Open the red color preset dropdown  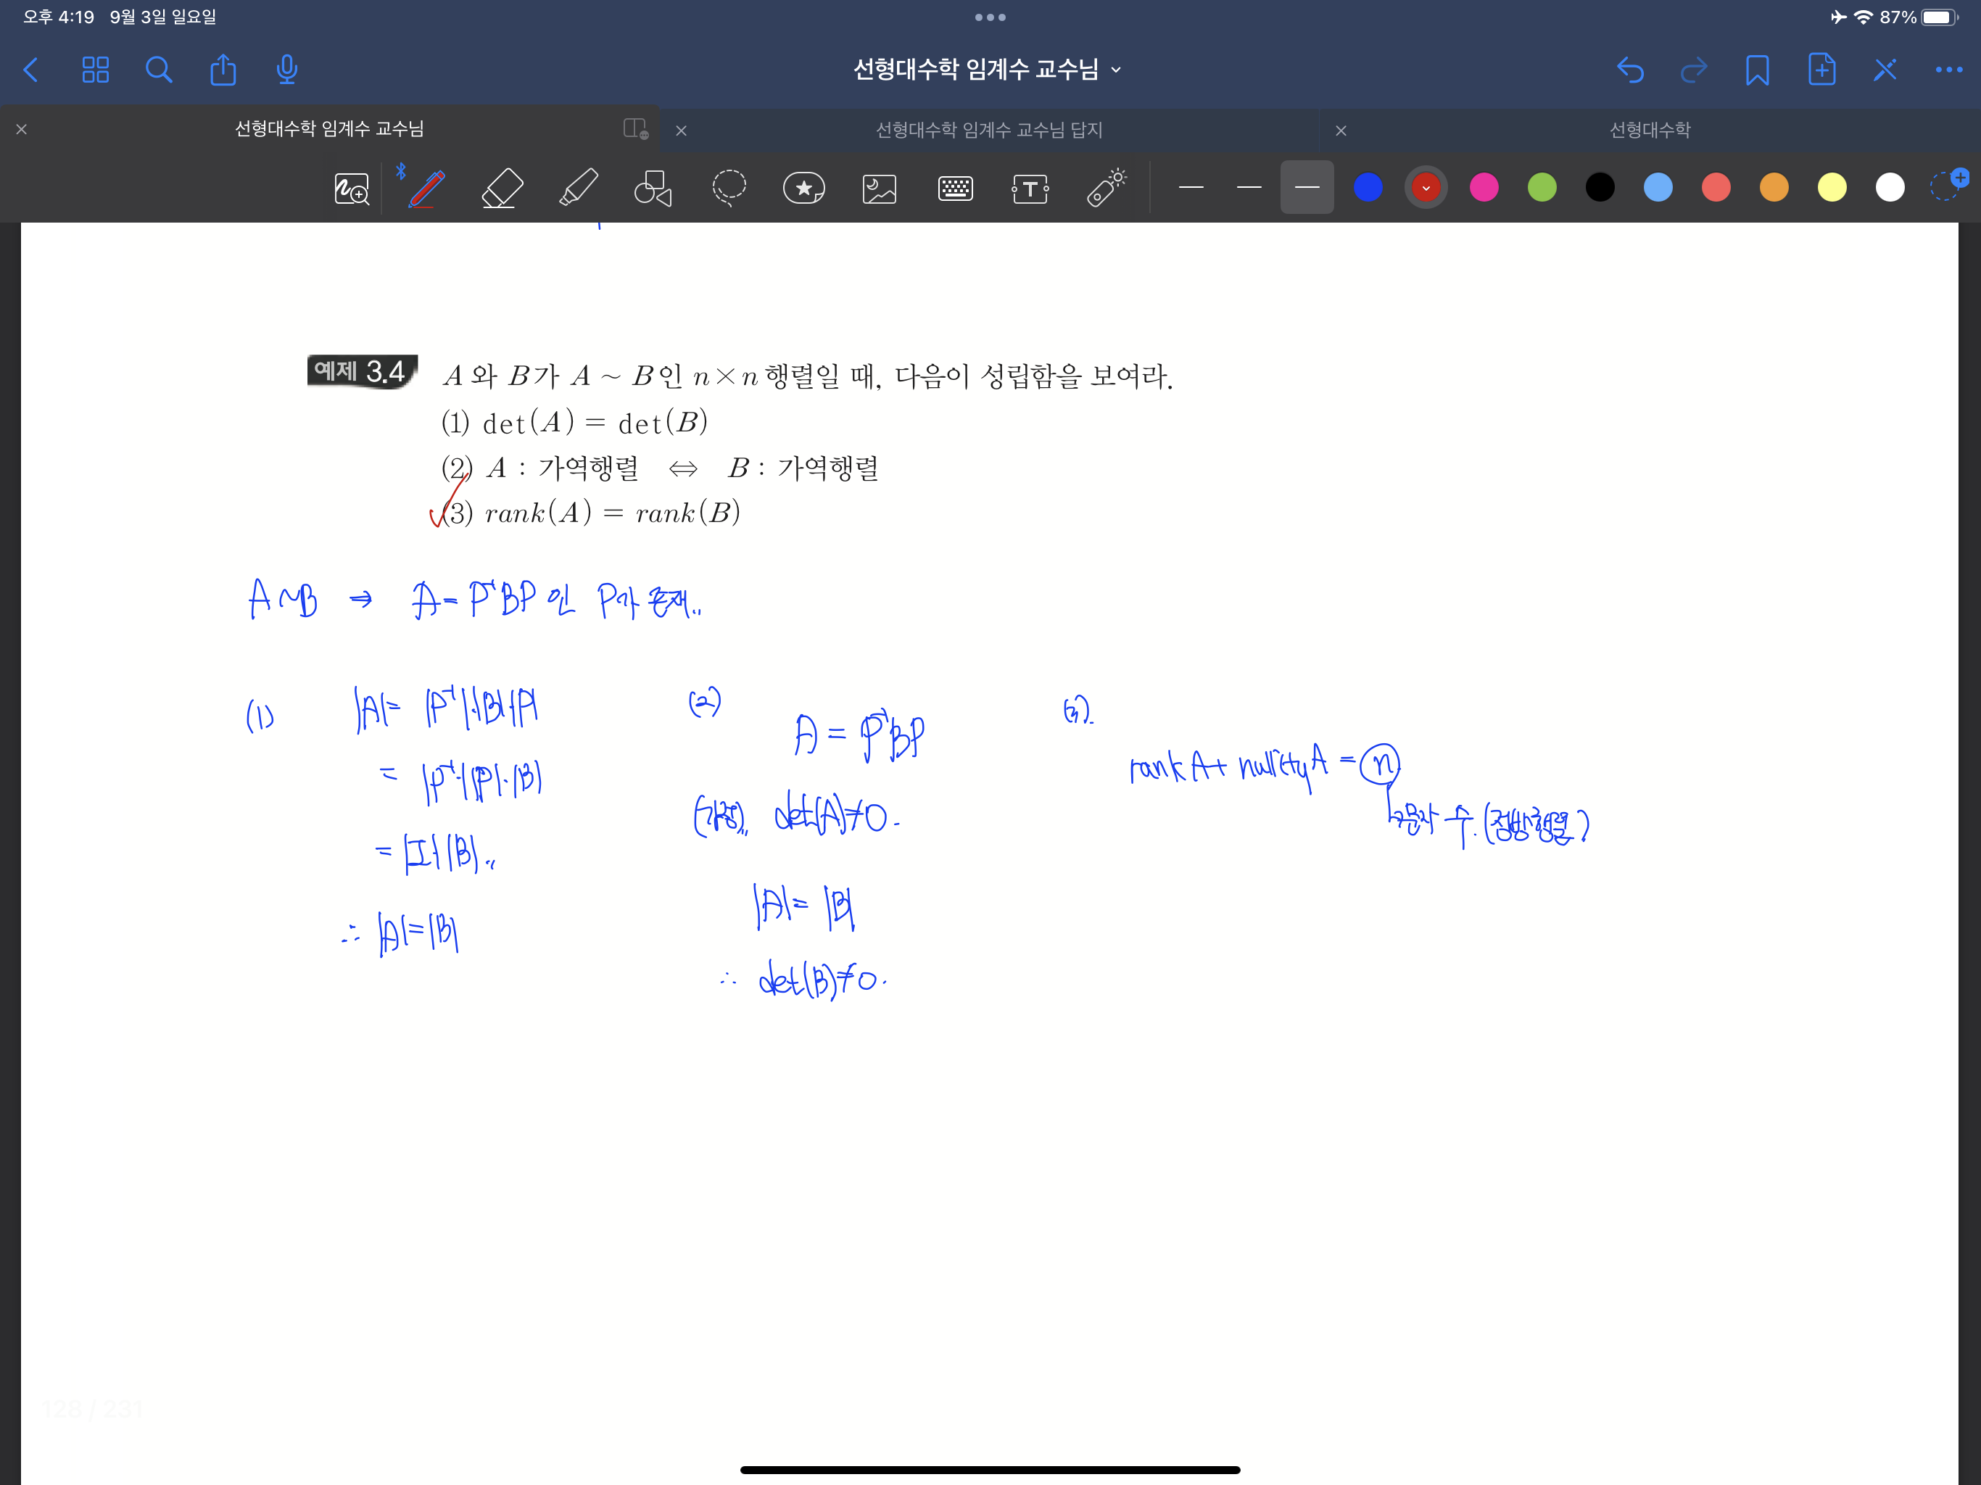pyautogui.click(x=1426, y=187)
